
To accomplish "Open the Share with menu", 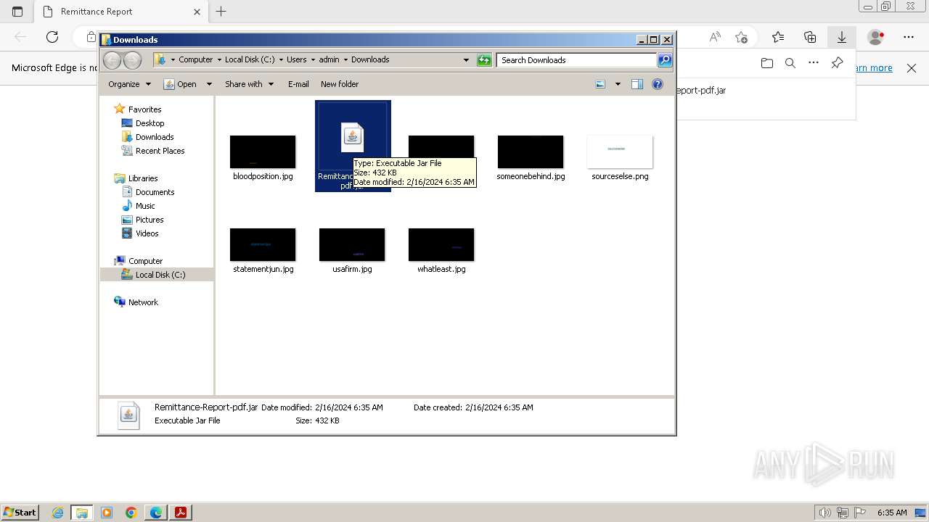I will pyautogui.click(x=249, y=84).
